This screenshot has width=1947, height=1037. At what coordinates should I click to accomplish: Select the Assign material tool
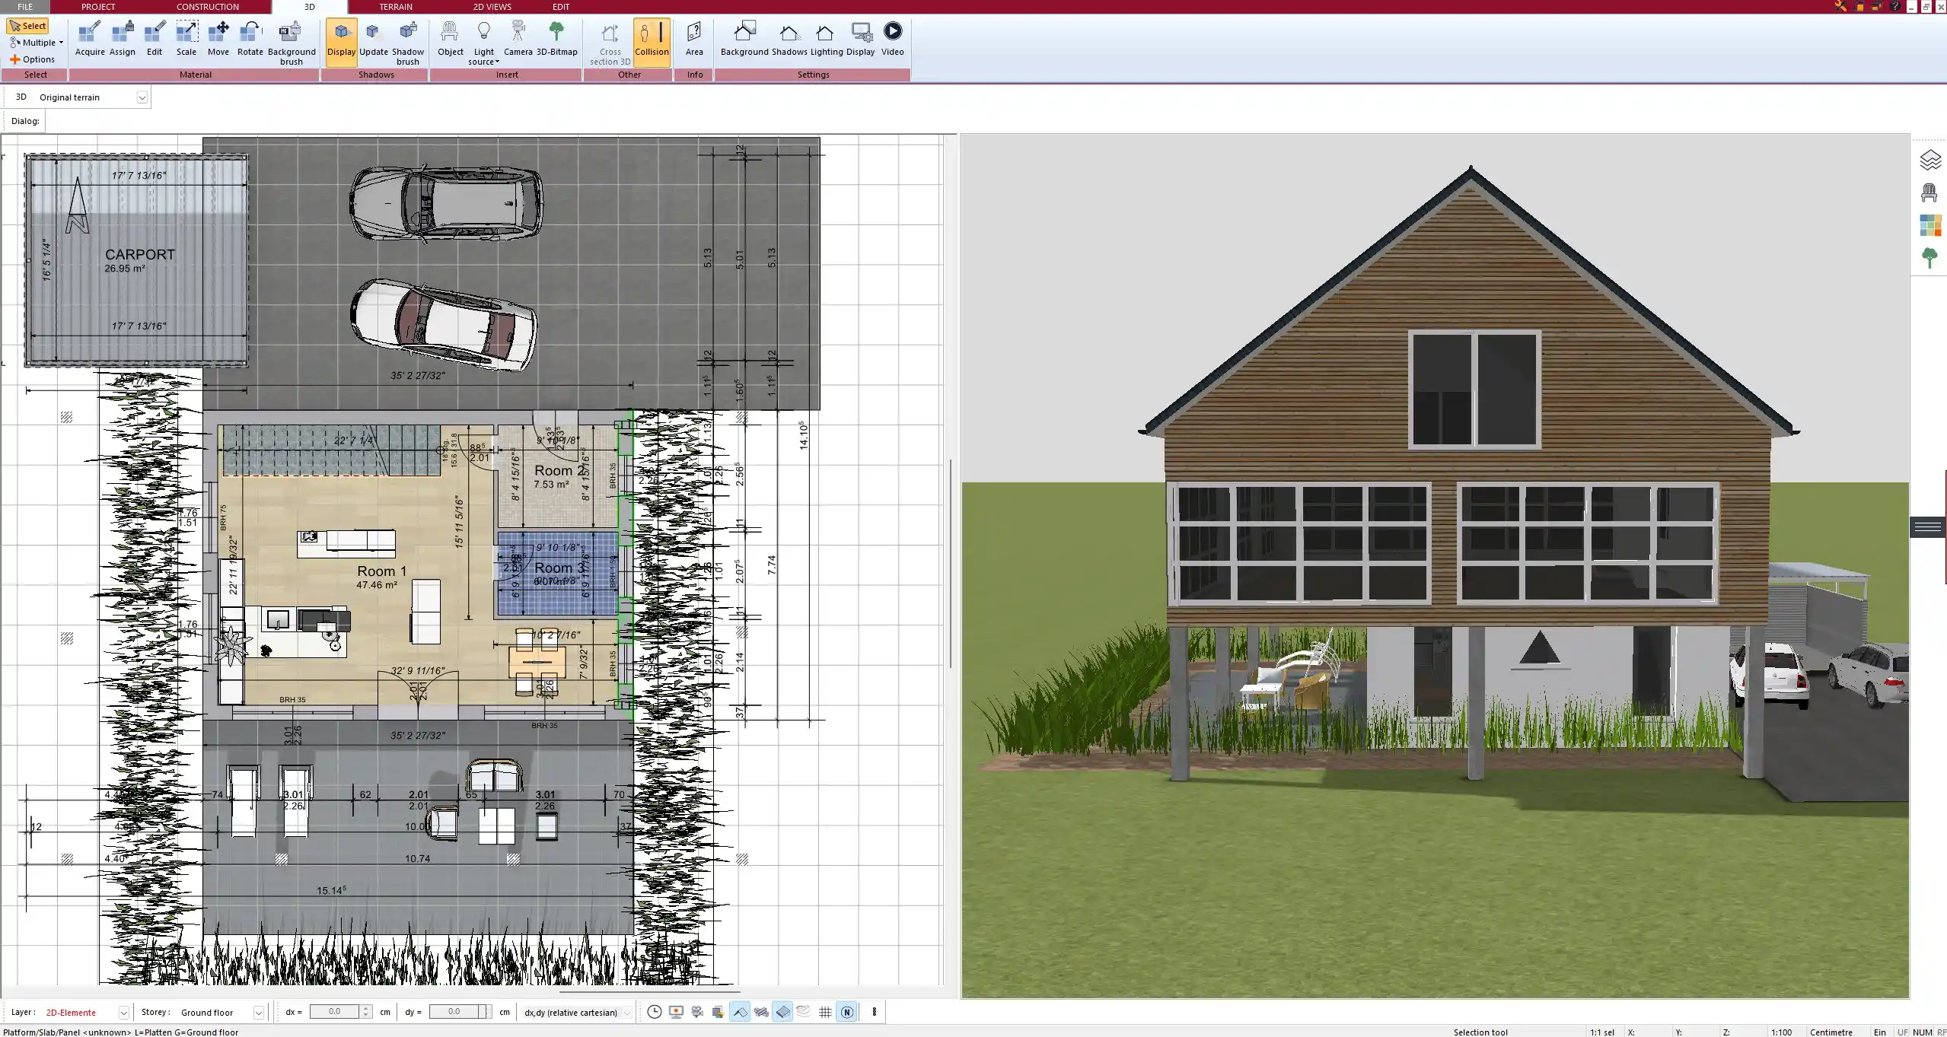pos(122,39)
